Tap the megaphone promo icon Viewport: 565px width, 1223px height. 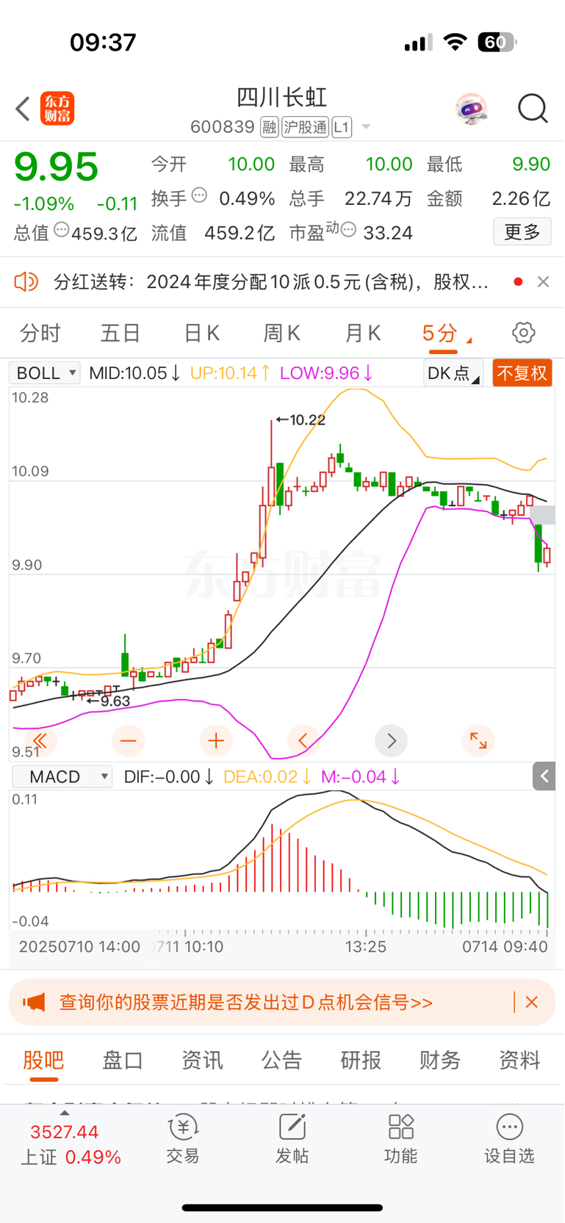coord(34,1002)
